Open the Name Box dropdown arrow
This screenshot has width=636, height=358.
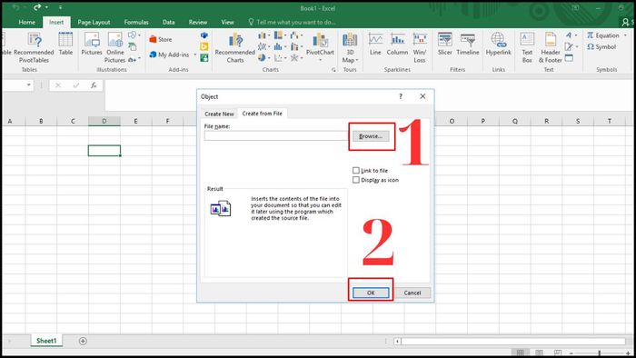pos(29,85)
